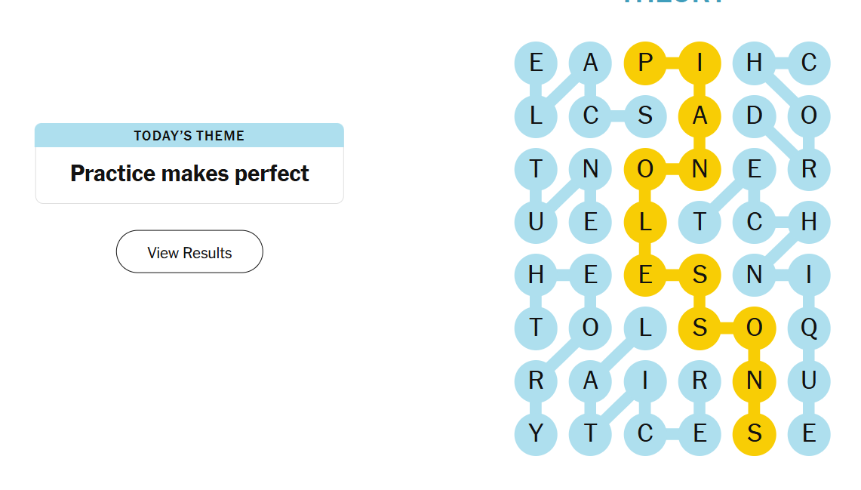Click the letter D tile
This screenshot has height=490, width=861.
point(754,116)
